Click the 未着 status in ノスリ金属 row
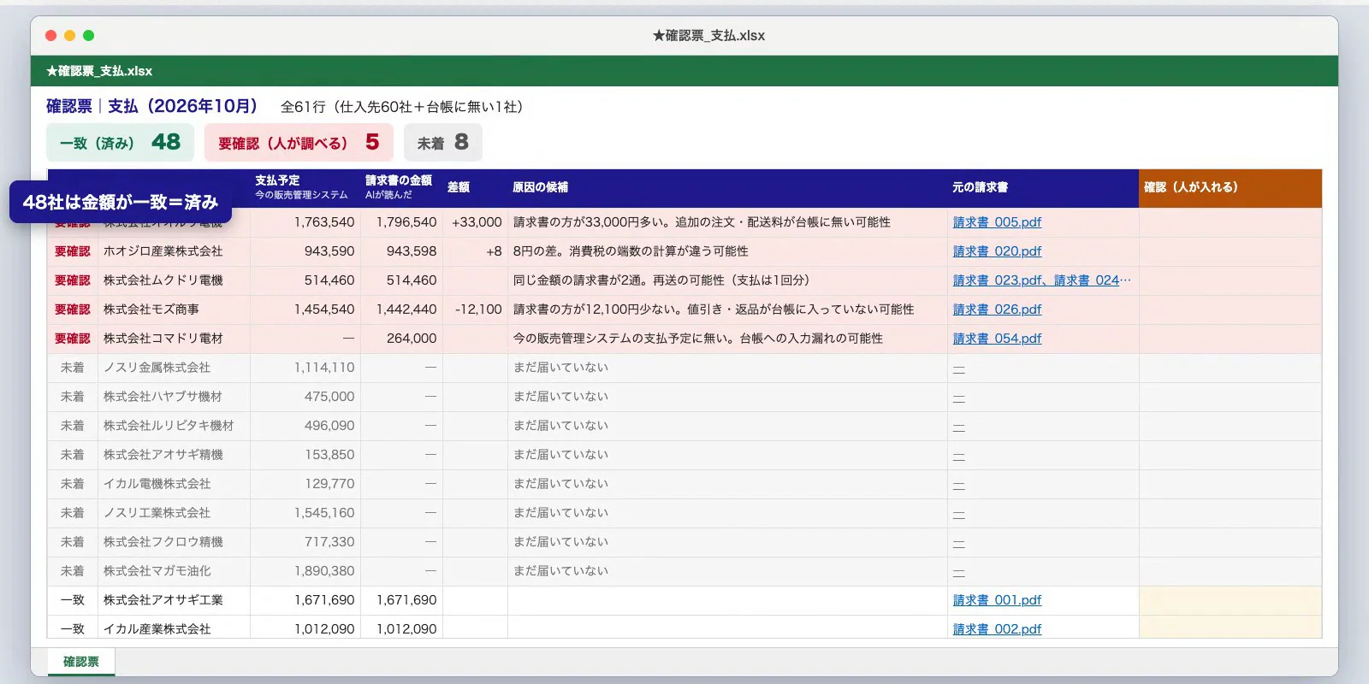Image resolution: width=1369 pixels, height=684 pixels. [73, 368]
